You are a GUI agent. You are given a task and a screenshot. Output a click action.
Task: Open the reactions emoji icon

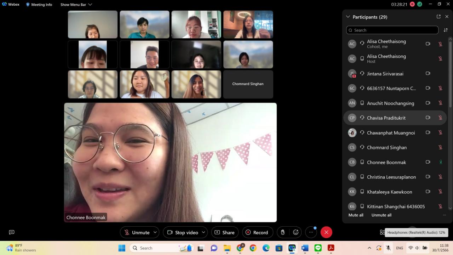[x=296, y=232]
